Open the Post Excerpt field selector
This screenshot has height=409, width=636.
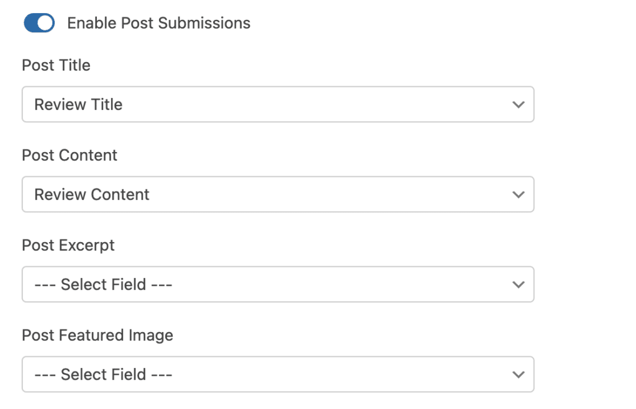[278, 284]
